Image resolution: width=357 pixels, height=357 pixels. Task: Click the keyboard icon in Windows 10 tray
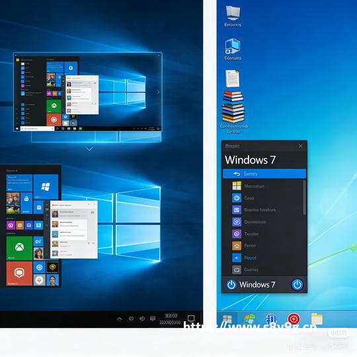[153, 319]
